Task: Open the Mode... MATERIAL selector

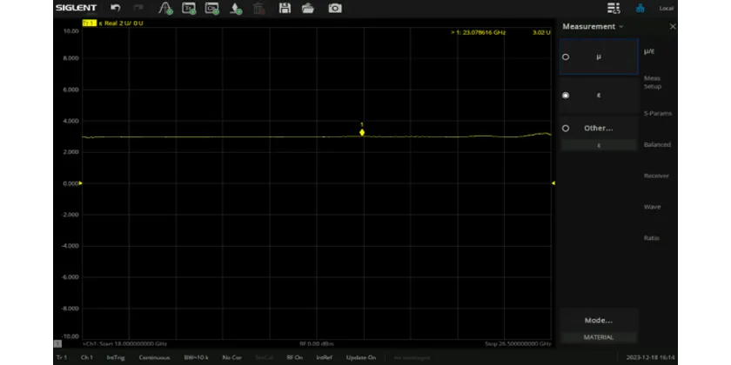Action: pyautogui.click(x=599, y=326)
